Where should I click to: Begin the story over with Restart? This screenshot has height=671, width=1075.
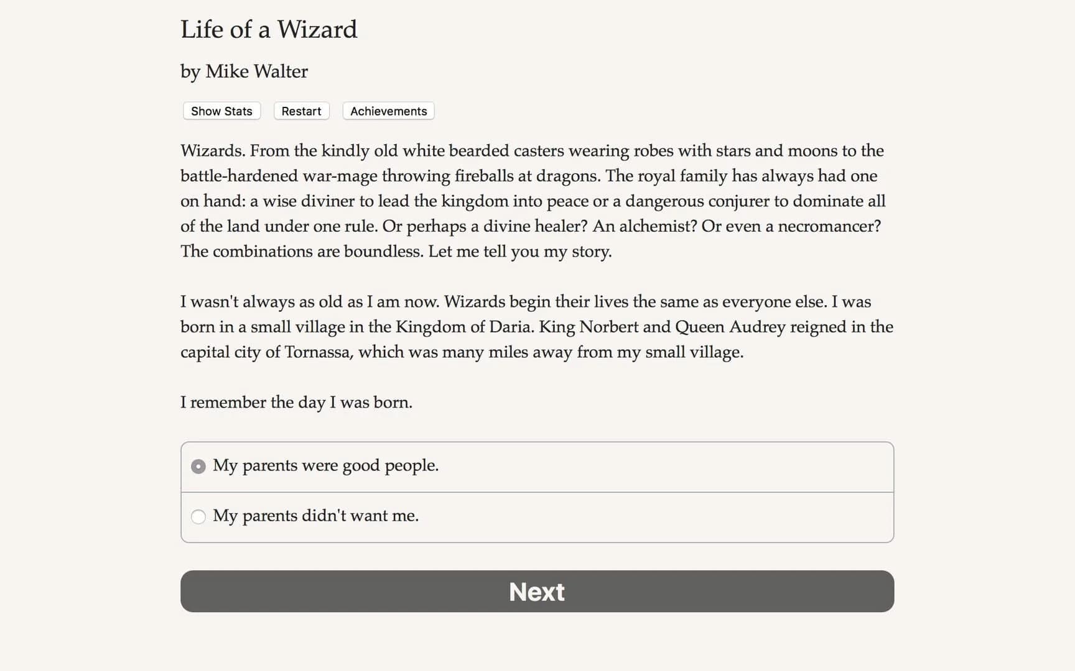[x=301, y=111]
